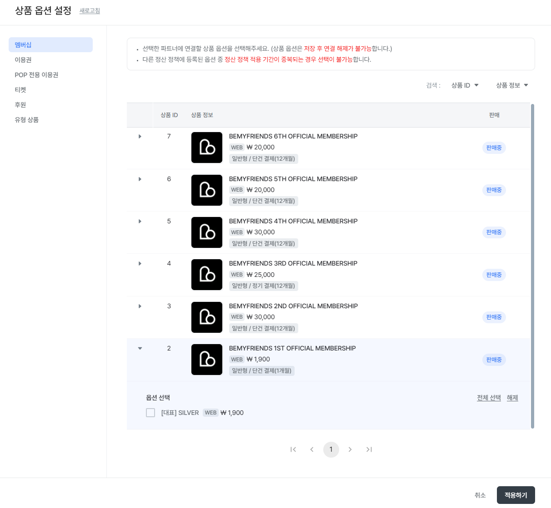Click BEMYFRIENDS 6TH membership product thumbnail

coord(207,148)
